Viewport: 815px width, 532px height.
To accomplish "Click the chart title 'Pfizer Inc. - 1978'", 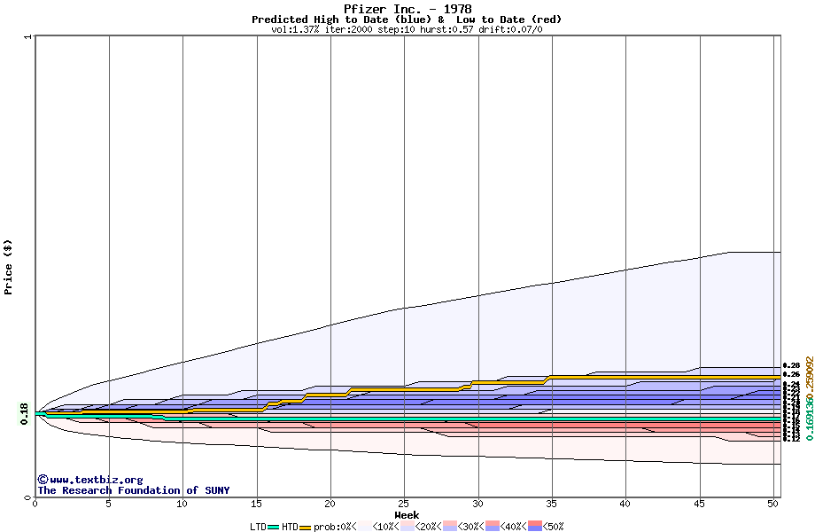I will click(407, 9).
